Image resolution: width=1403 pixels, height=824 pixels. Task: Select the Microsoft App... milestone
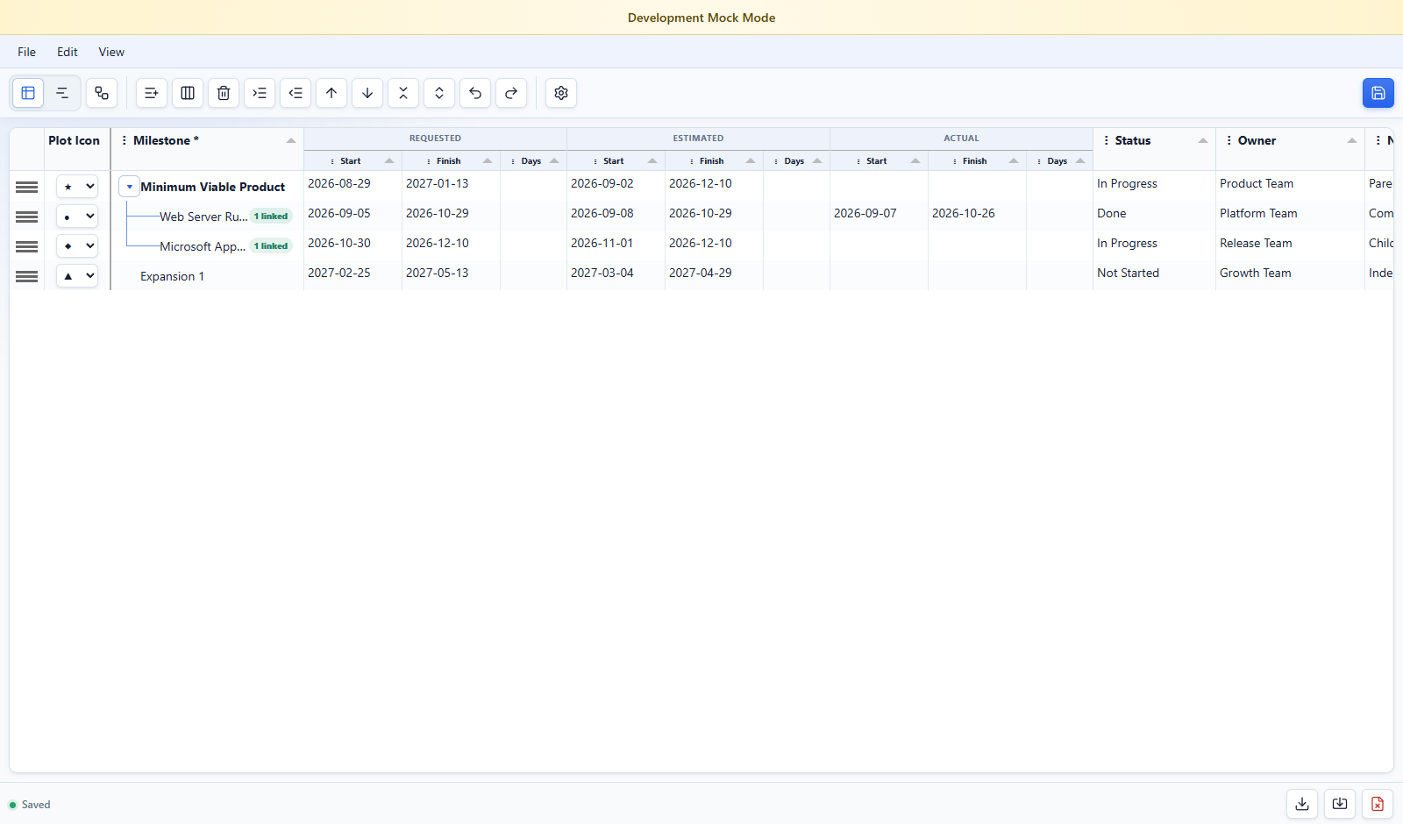point(203,246)
